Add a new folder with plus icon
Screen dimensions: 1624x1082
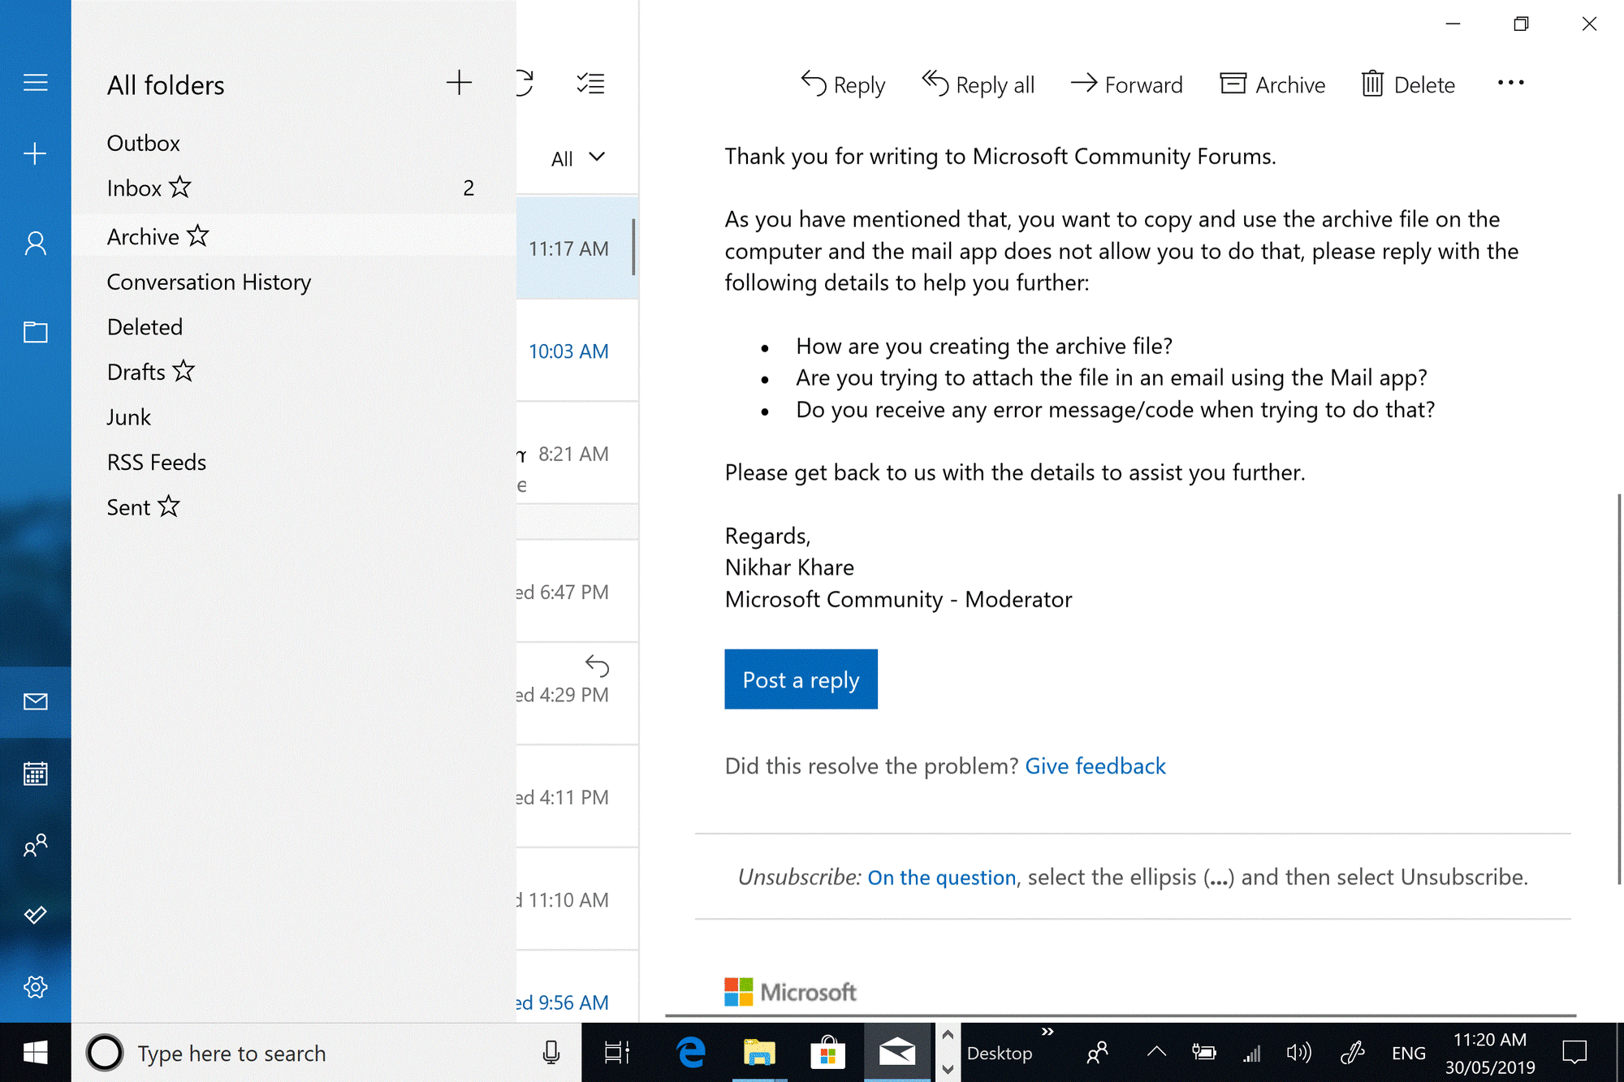[459, 83]
